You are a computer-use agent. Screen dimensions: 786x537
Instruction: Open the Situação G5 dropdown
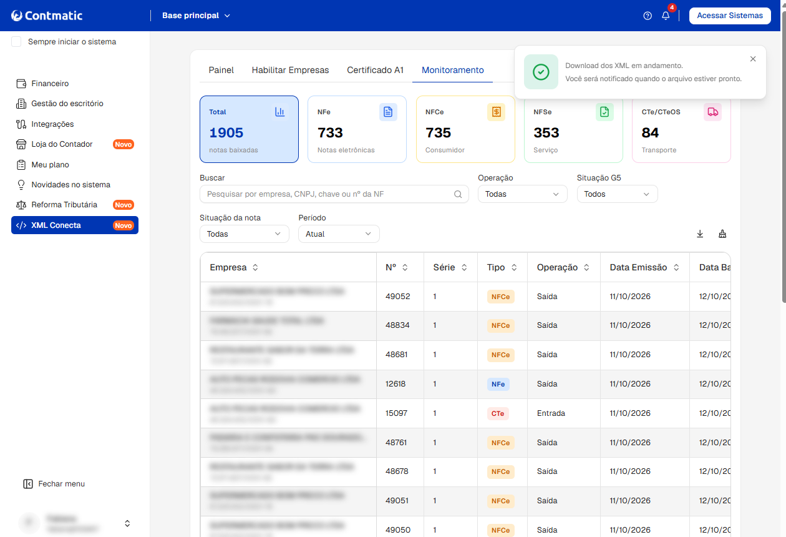(618, 194)
